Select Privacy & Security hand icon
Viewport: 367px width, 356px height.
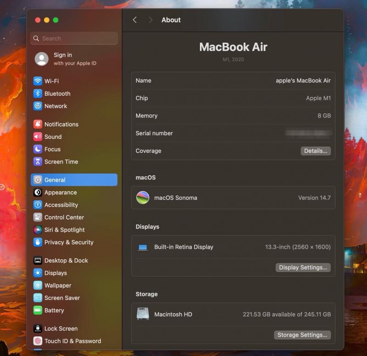(x=38, y=242)
